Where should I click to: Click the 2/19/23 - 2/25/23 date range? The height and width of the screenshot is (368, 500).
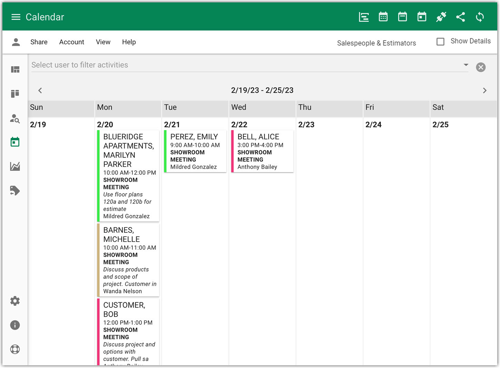(x=262, y=90)
